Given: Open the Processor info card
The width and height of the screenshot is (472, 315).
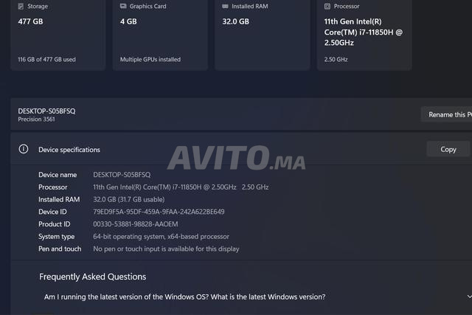Looking at the screenshot, I should 364,37.
